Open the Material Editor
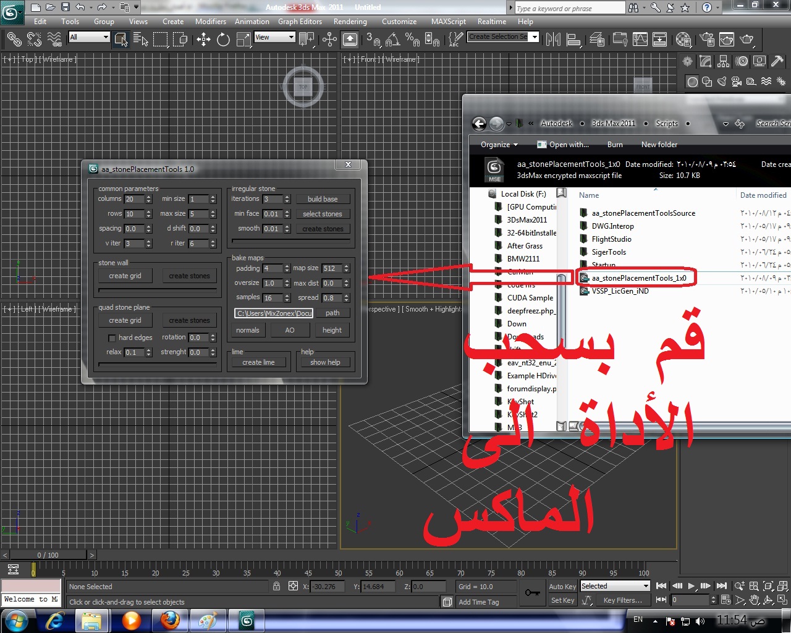The width and height of the screenshot is (791, 633). pos(683,40)
